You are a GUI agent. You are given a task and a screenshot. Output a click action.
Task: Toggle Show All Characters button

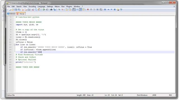(x=77, y=10)
